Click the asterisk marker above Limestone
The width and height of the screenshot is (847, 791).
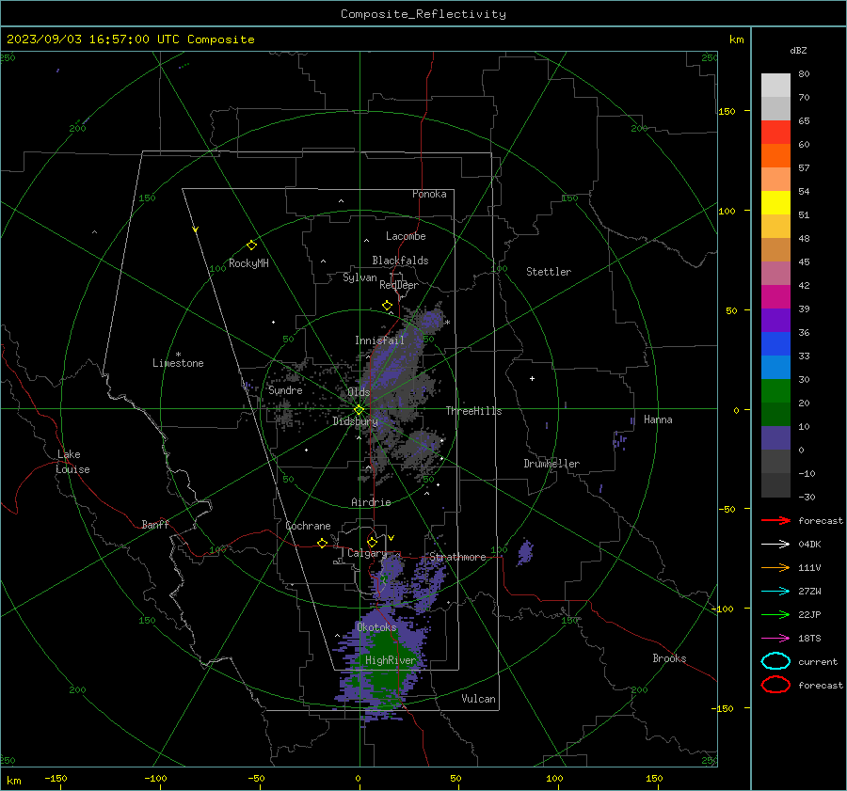point(178,355)
